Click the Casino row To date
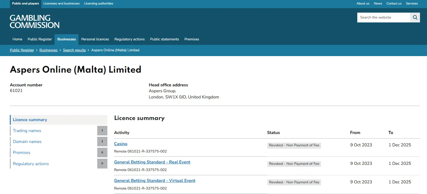 click(400, 145)
